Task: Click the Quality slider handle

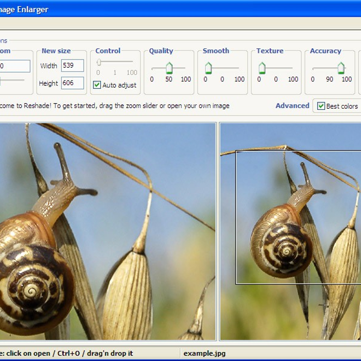Action: point(169,68)
